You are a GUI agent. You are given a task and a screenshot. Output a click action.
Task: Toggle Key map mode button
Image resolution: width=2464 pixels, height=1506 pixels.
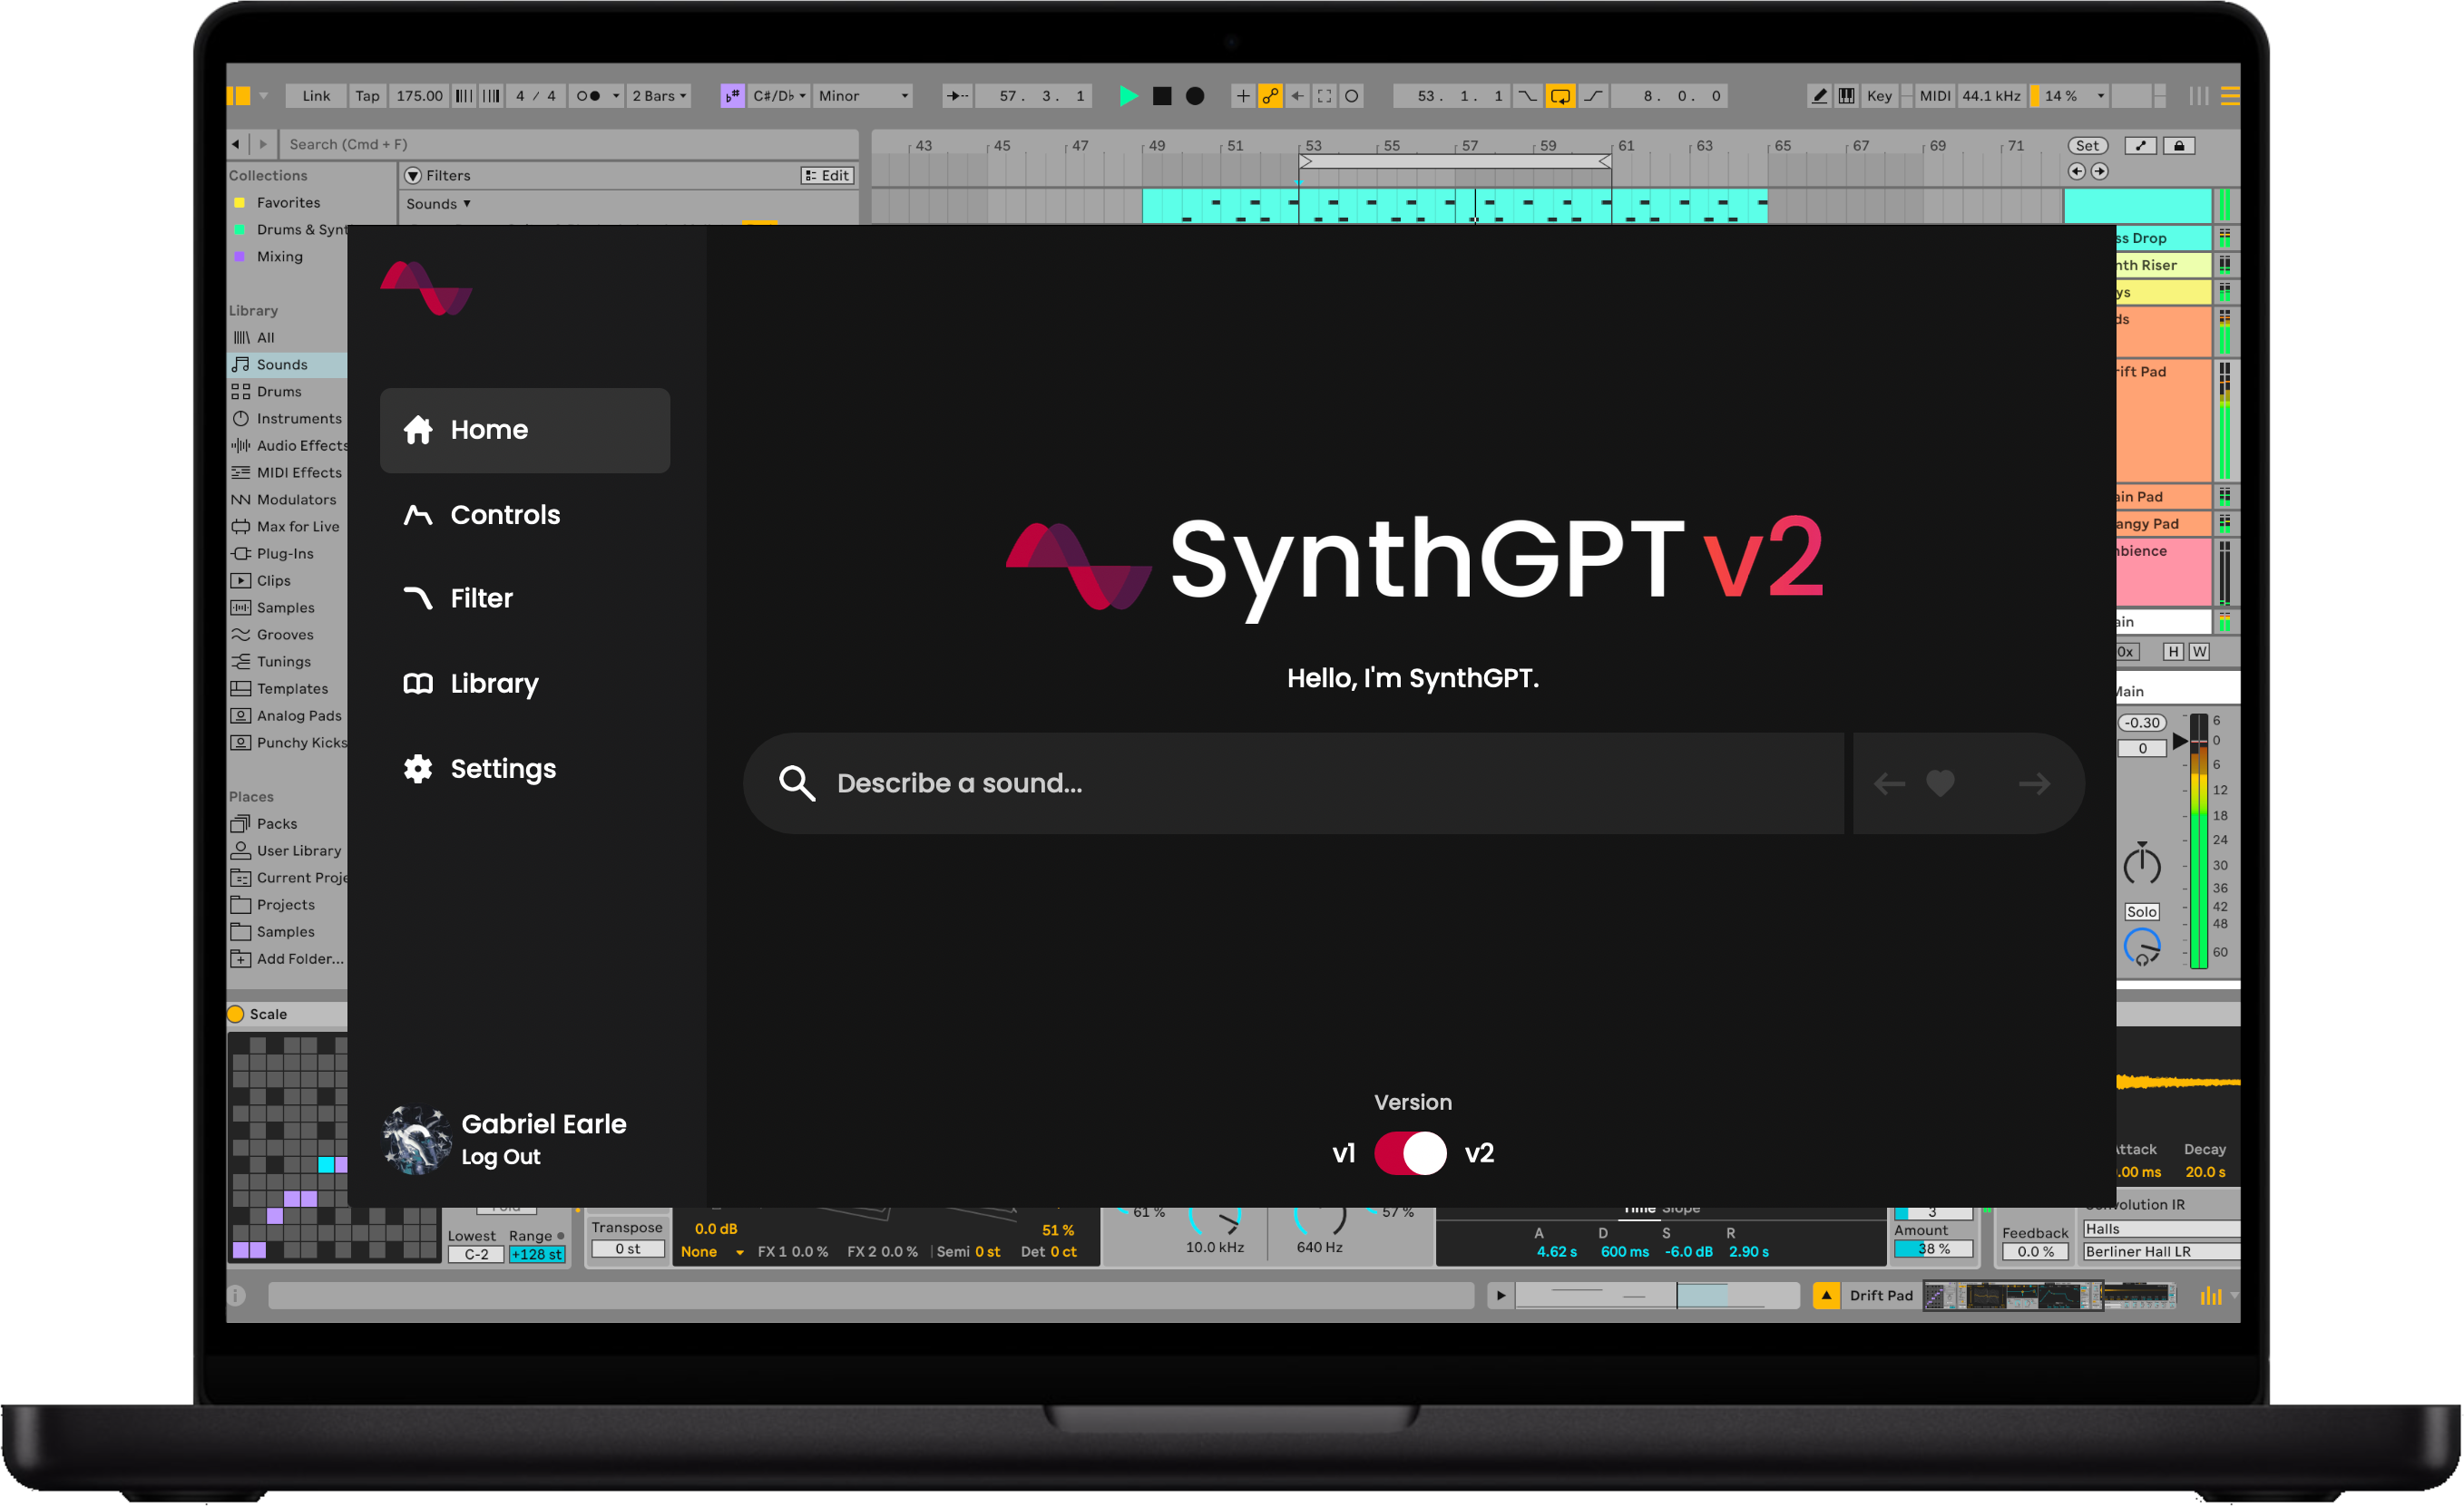tap(1879, 96)
